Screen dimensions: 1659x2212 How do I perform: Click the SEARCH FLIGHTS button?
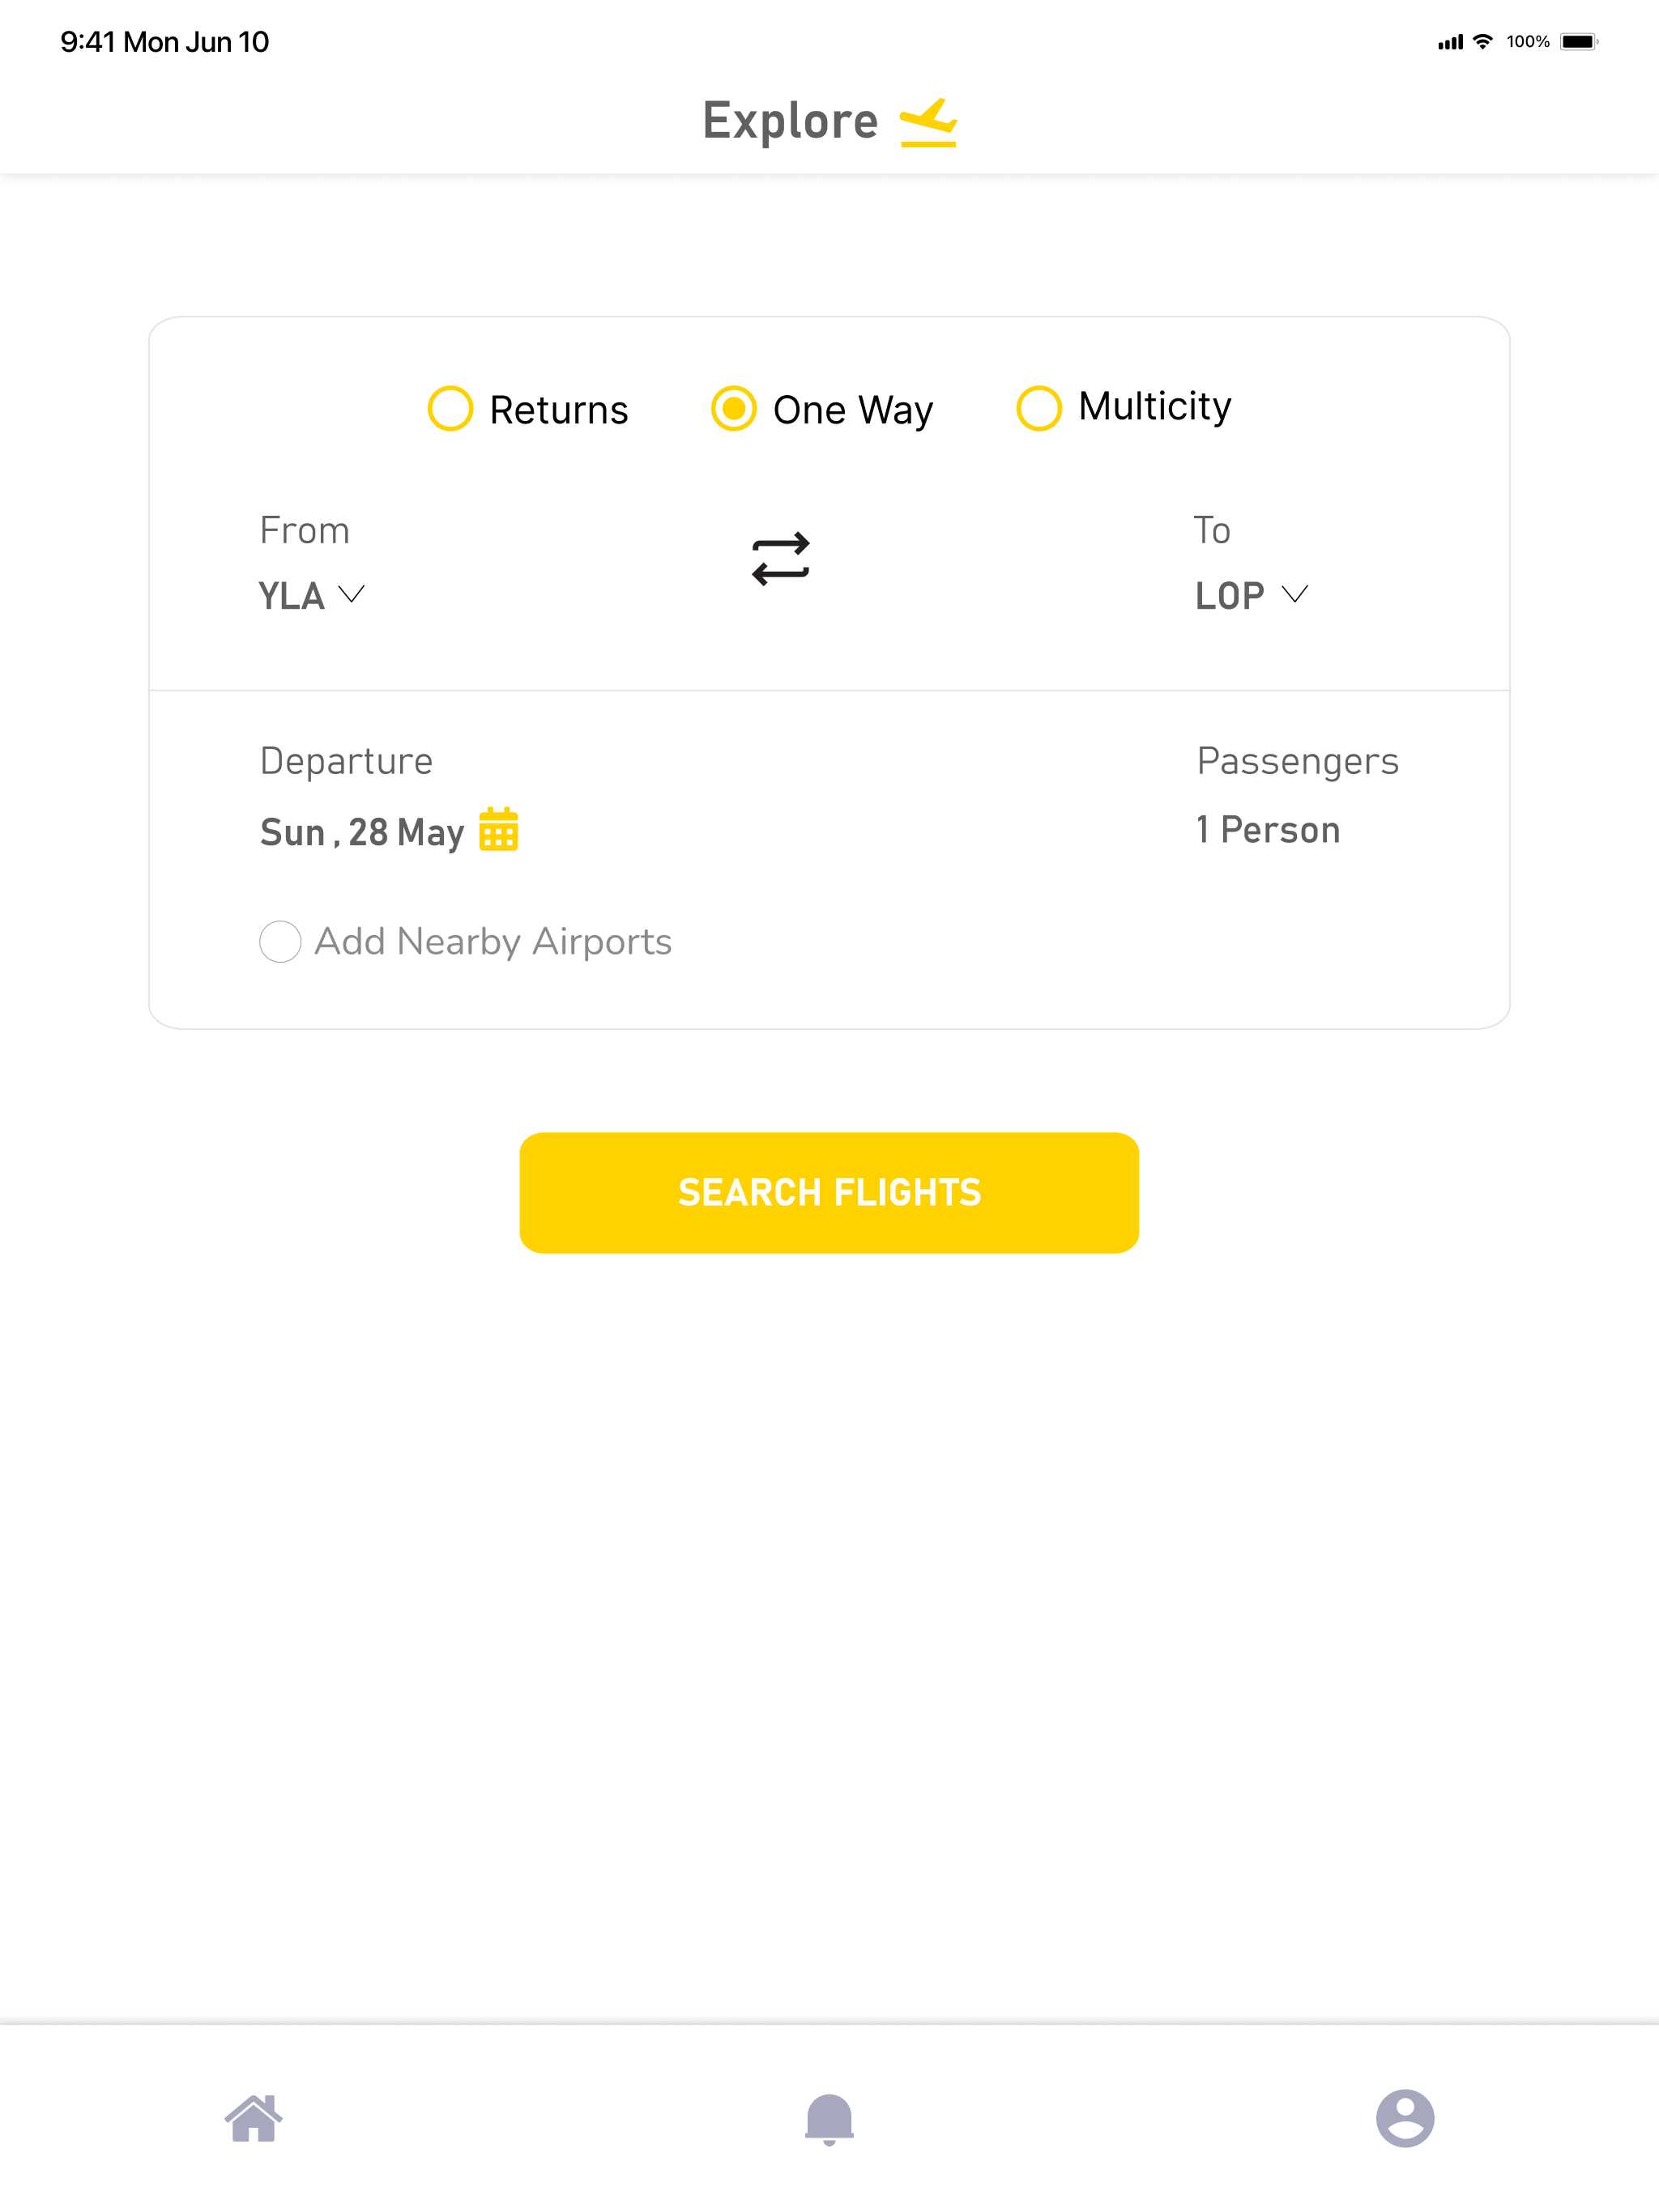point(829,1193)
